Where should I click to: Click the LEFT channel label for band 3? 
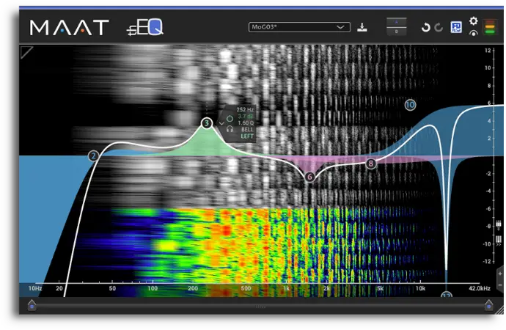click(246, 136)
